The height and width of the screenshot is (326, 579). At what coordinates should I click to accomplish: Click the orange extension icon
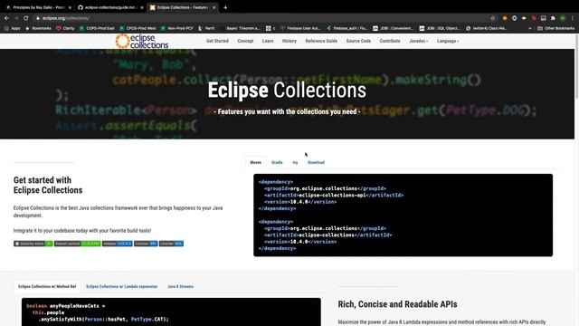pyautogui.click(x=505, y=18)
